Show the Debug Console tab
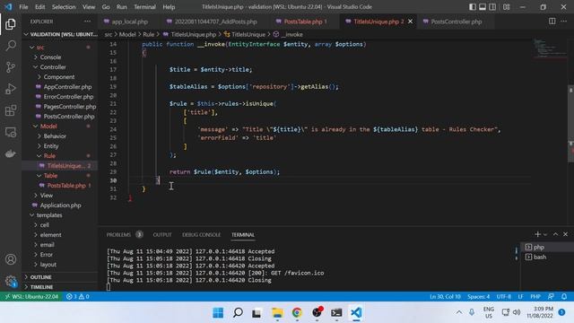The height and width of the screenshot is (323, 574). (201, 234)
